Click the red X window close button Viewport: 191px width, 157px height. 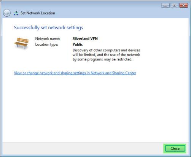point(183,5)
